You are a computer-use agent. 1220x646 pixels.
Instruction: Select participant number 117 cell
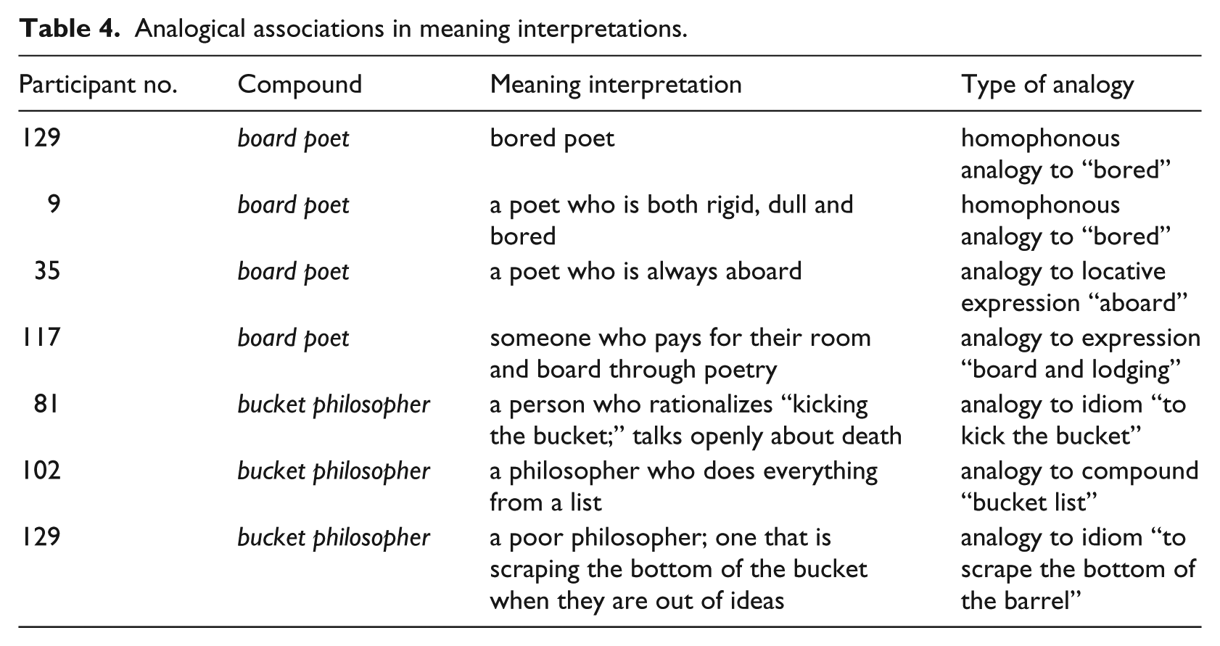(x=39, y=338)
